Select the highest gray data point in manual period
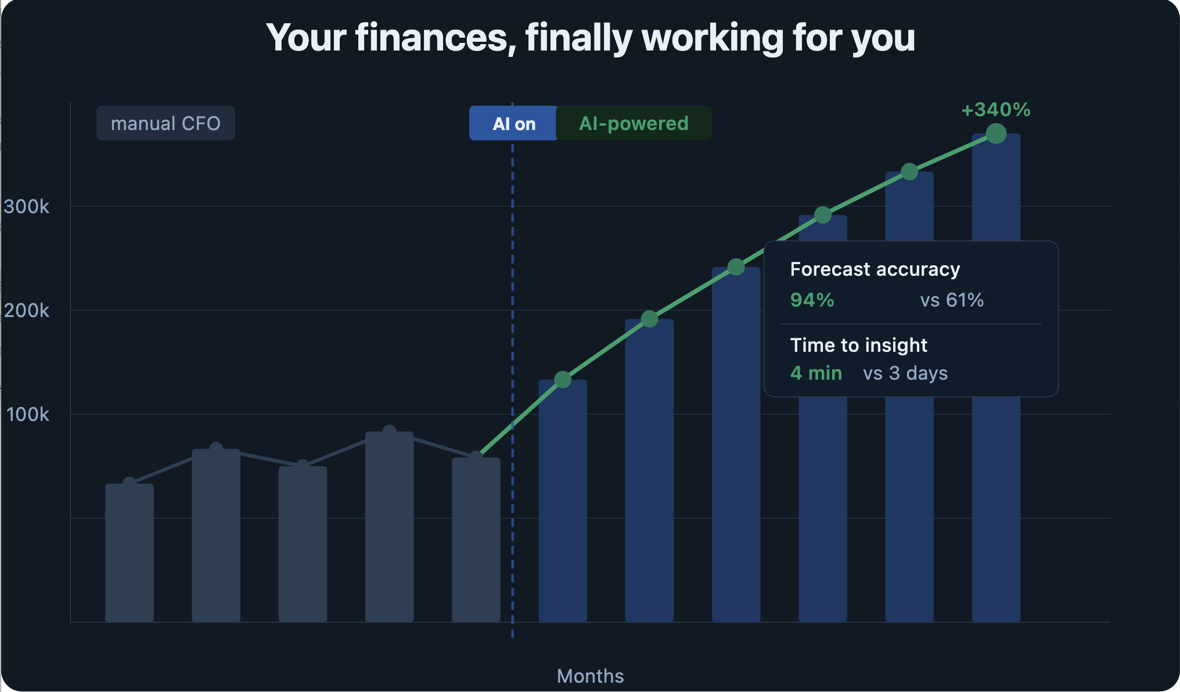This screenshot has width=1180, height=692. point(390,432)
